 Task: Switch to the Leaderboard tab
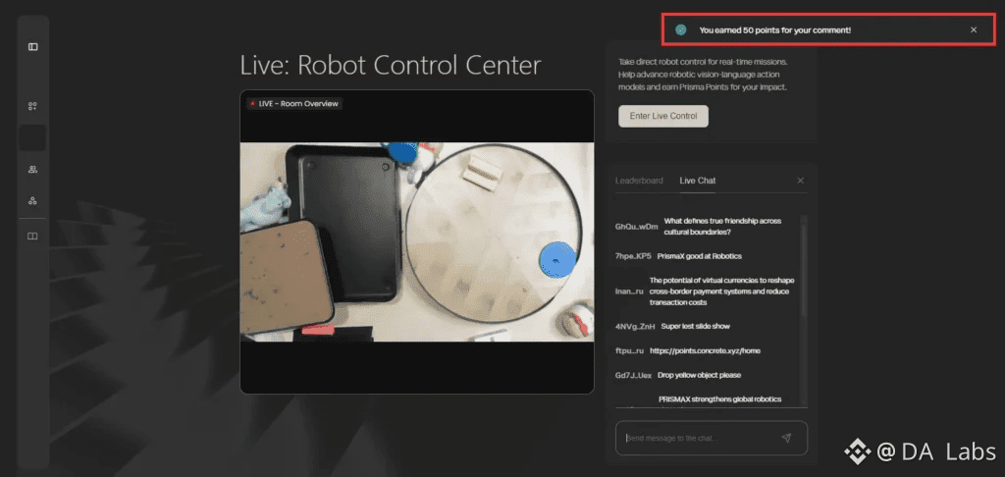coord(639,181)
